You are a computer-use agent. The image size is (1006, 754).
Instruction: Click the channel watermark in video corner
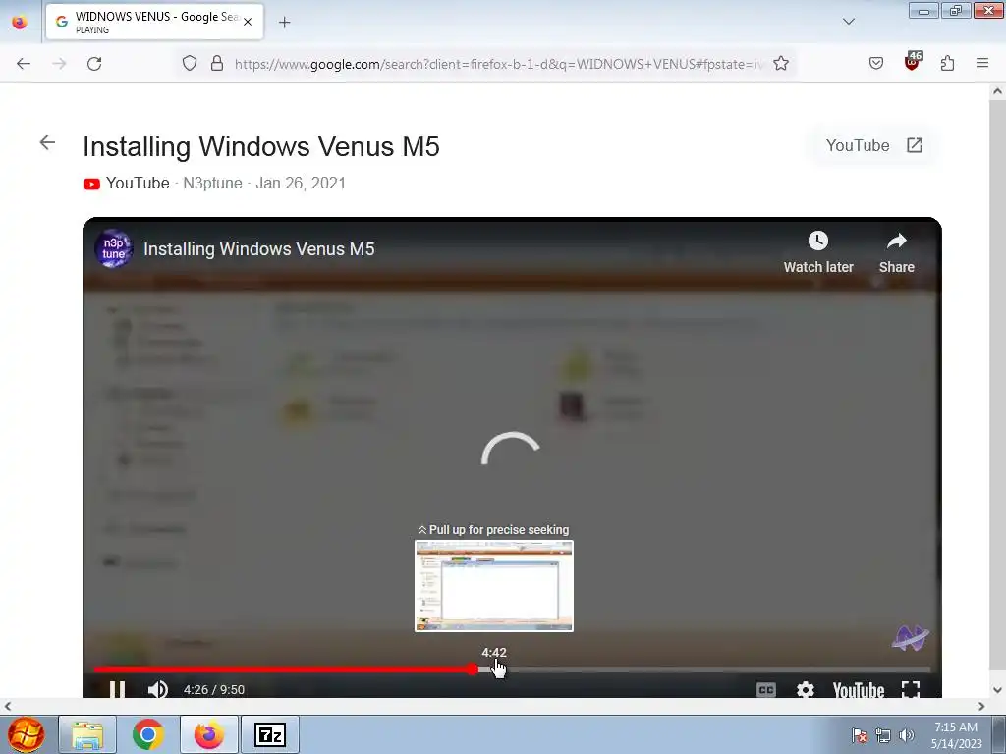click(x=910, y=637)
